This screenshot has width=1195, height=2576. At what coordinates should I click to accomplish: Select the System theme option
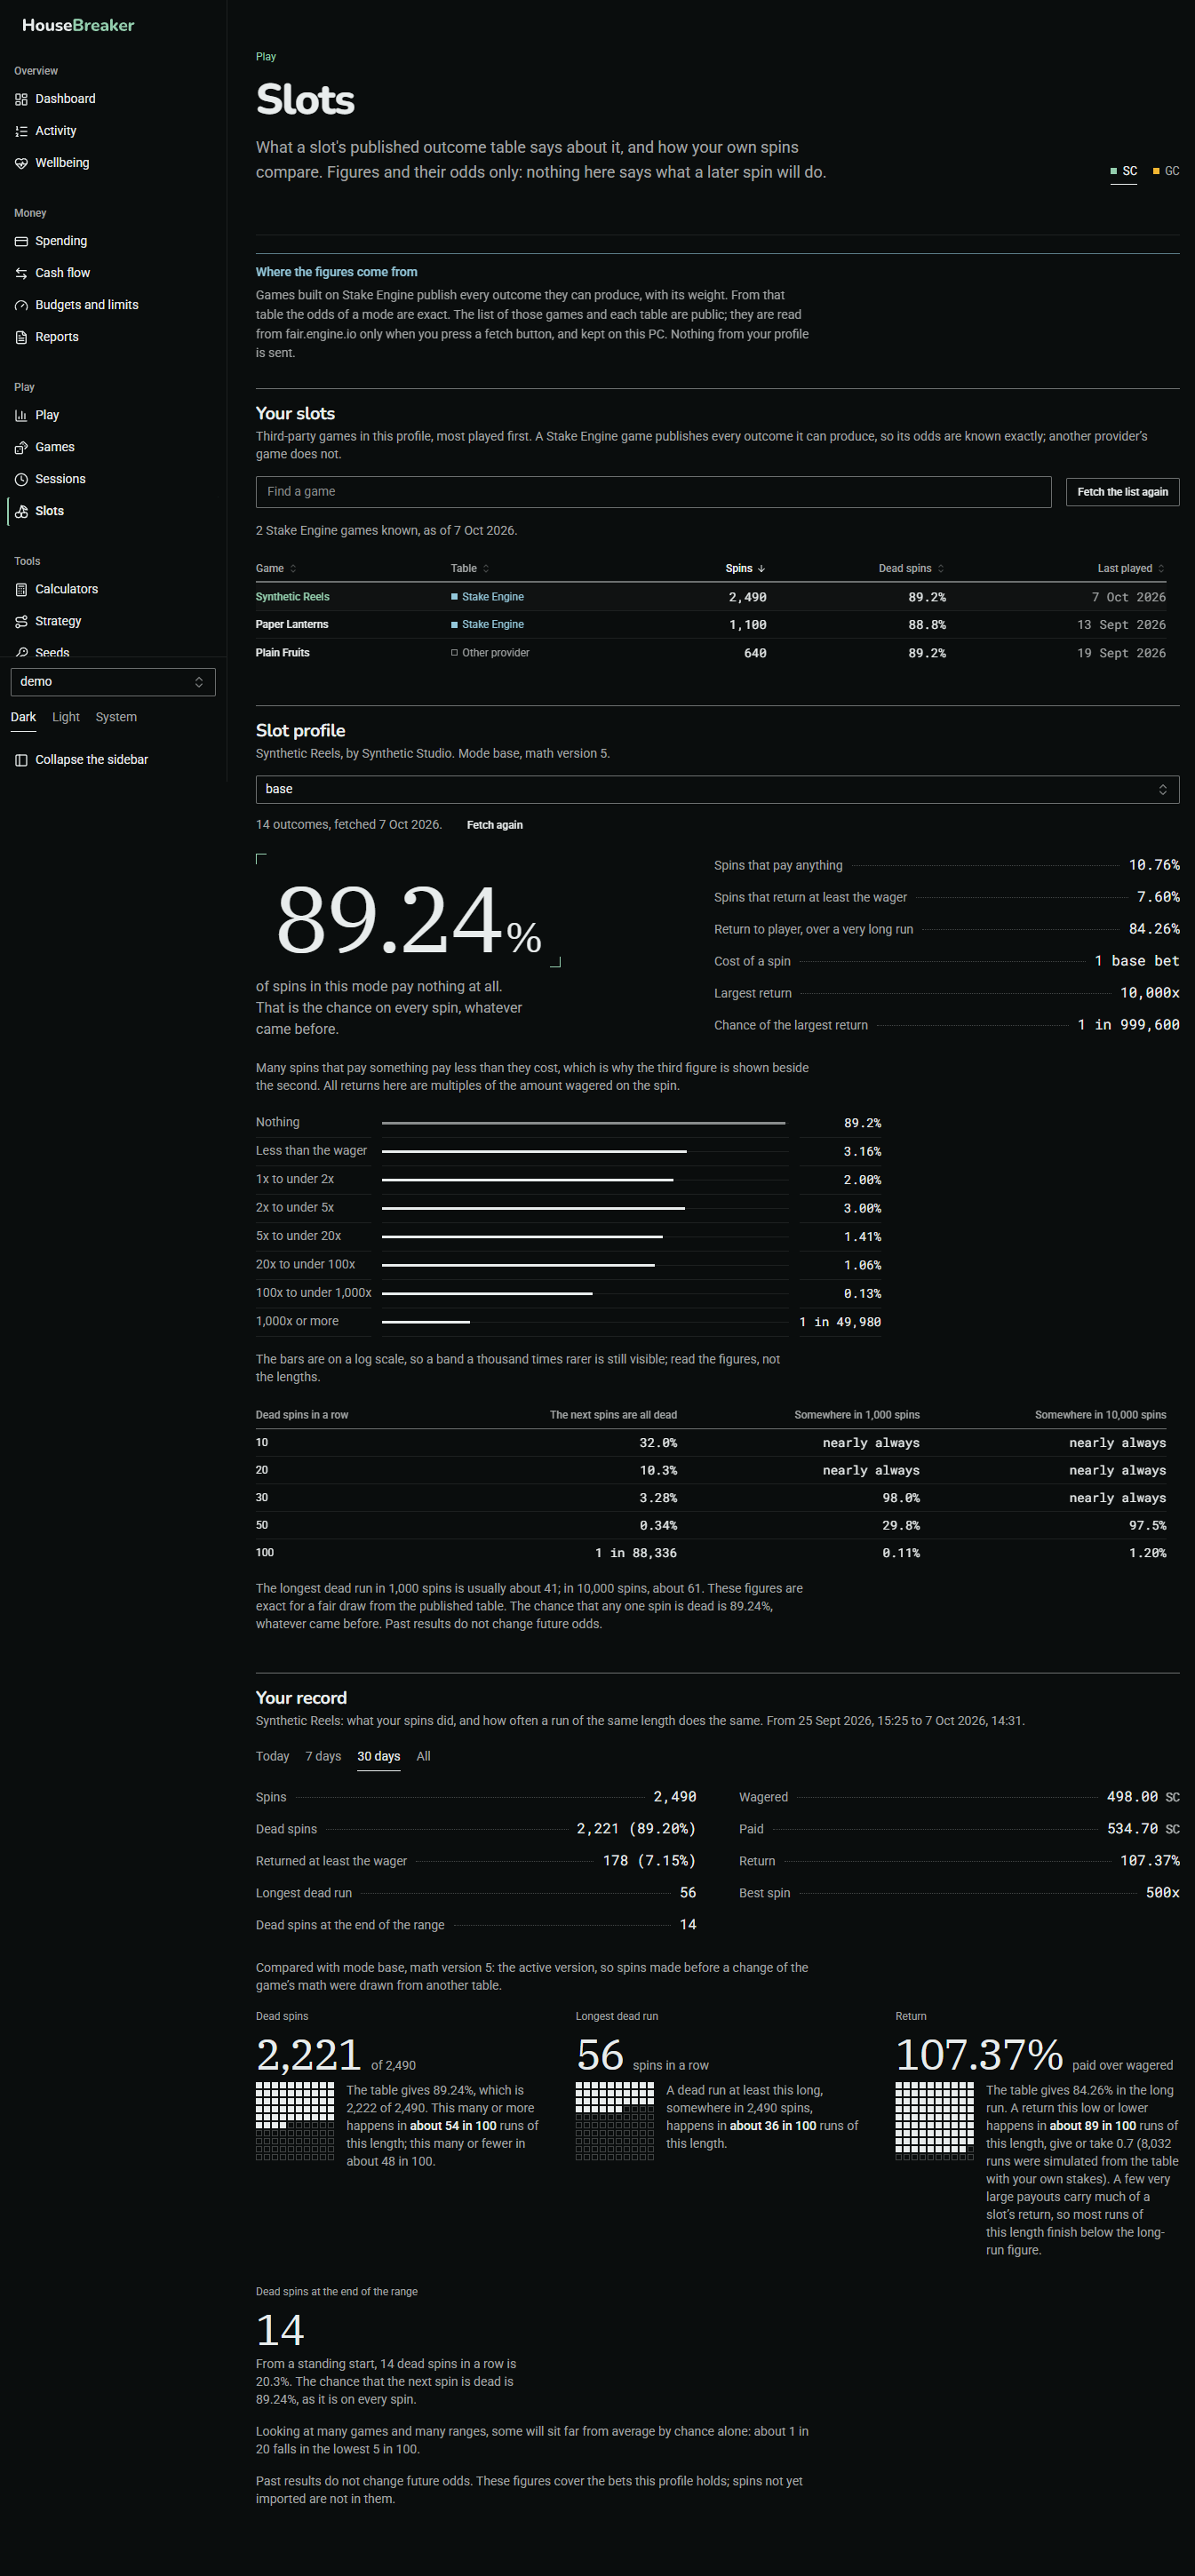click(116, 717)
